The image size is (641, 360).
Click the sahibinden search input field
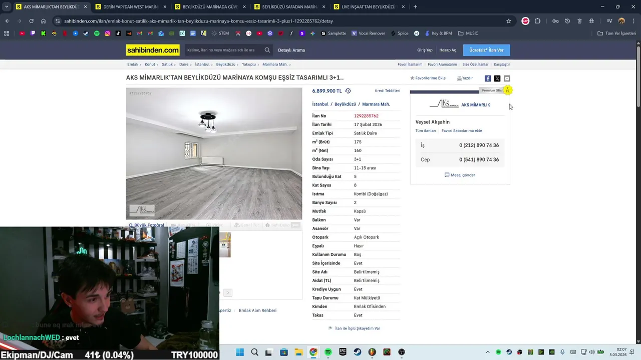coord(223,50)
